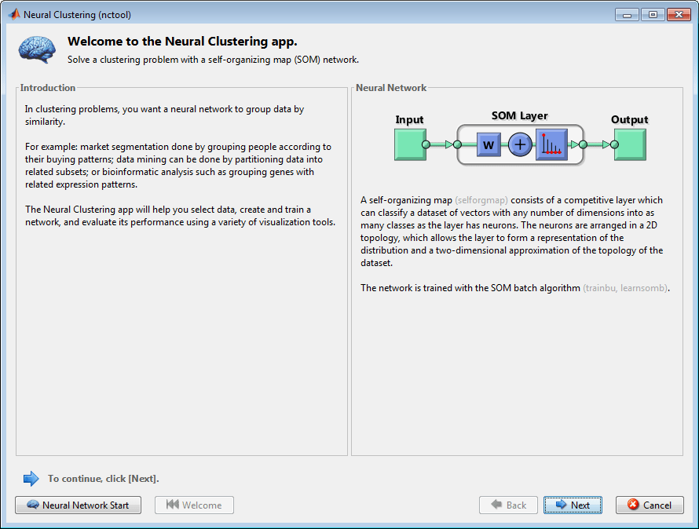Click the Next button

point(573,505)
